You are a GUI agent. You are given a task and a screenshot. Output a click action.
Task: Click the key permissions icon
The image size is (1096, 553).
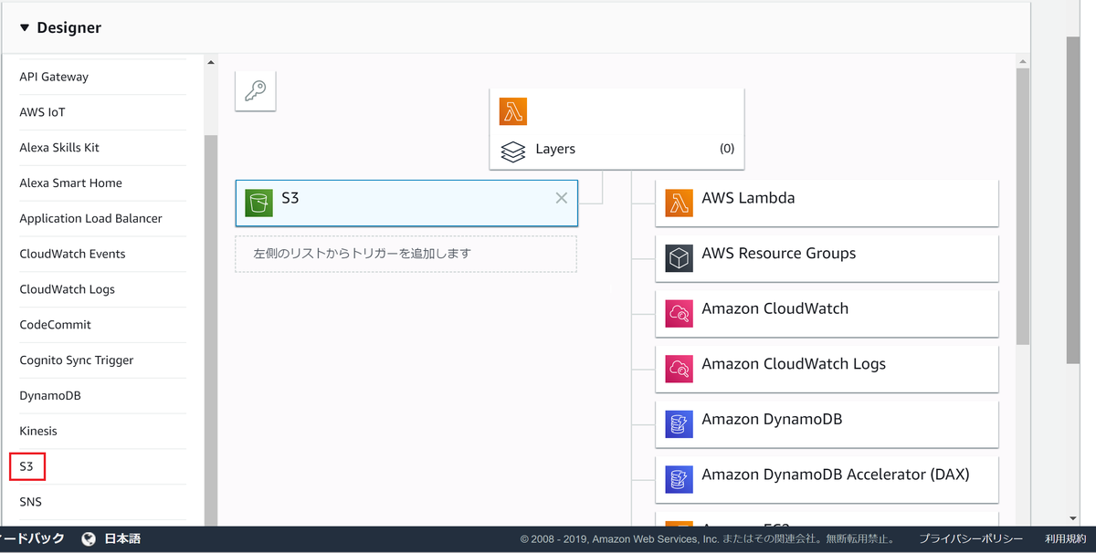[x=256, y=91]
